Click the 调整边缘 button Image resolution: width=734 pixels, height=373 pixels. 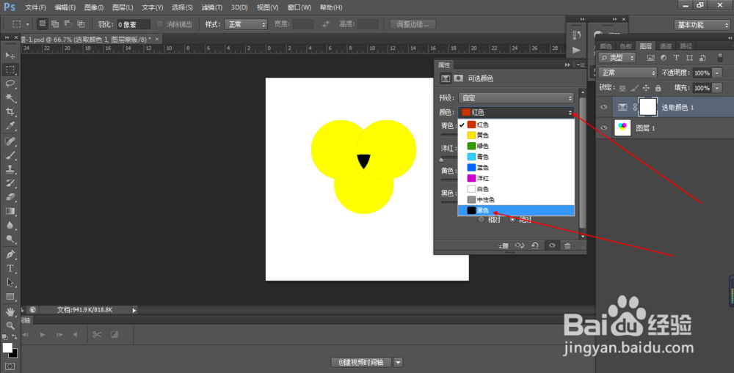point(413,24)
